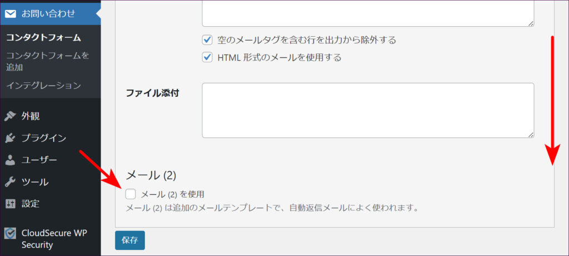Screen dimensions: 569x256
Task: Uncheck 空のメールタグを含む行を出力から除外する checkbox
Action: point(208,40)
